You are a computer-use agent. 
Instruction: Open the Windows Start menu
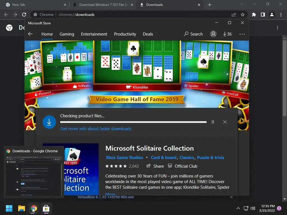click(9, 208)
